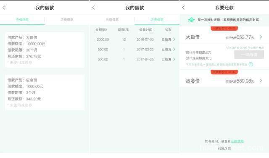Tap the 月还款额: 376.78元 line

point(24,56)
